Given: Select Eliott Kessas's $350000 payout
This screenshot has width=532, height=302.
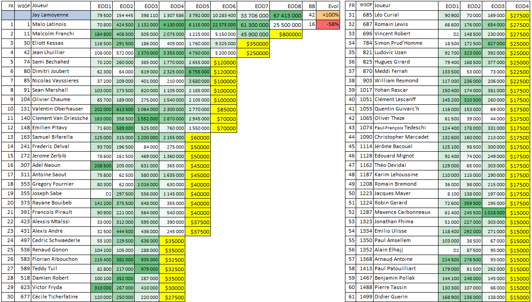Looking at the screenshot, I should 253,43.
